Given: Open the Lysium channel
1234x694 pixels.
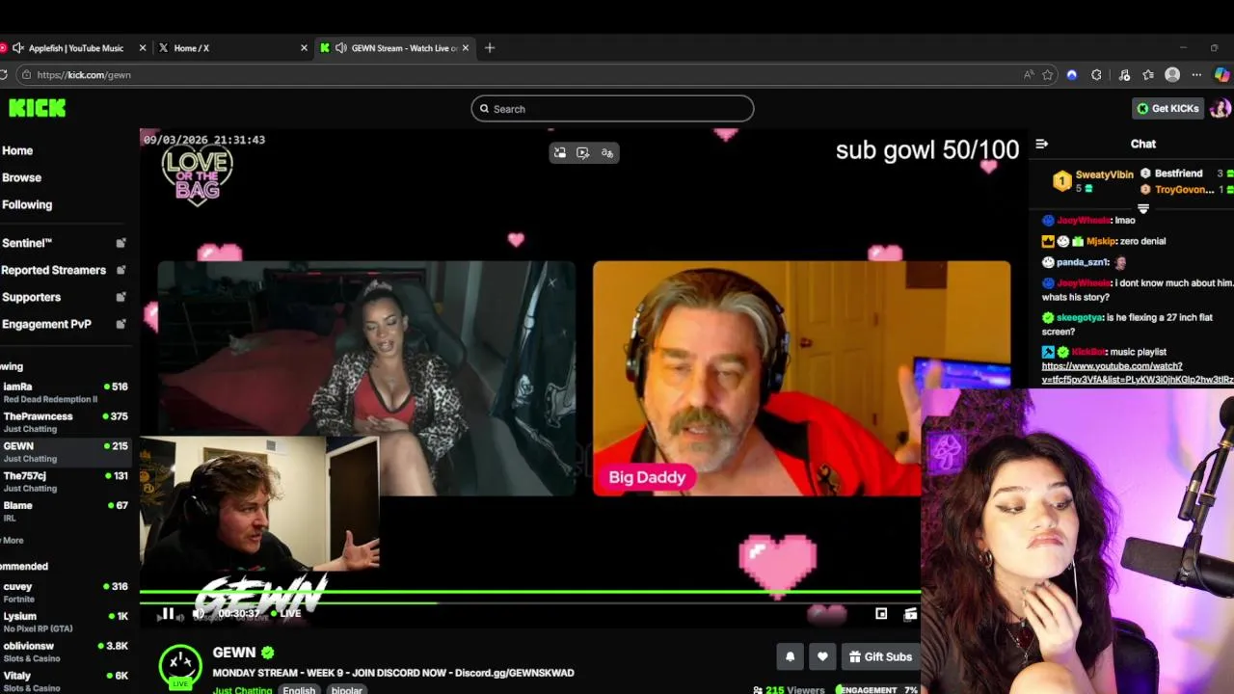Looking at the screenshot, I should click(66, 622).
